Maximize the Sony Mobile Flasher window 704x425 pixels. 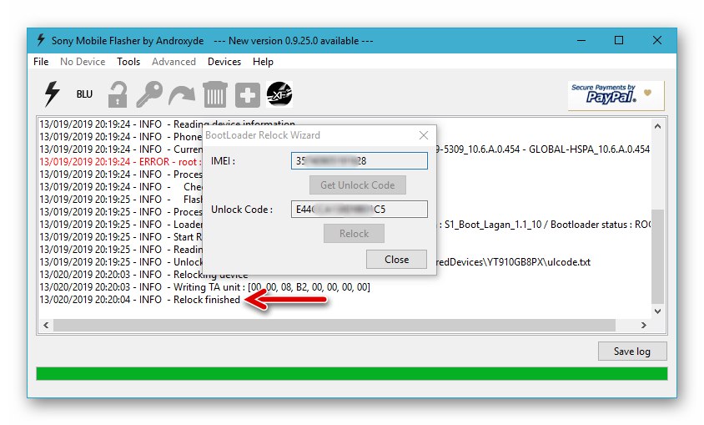[x=619, y=40]
